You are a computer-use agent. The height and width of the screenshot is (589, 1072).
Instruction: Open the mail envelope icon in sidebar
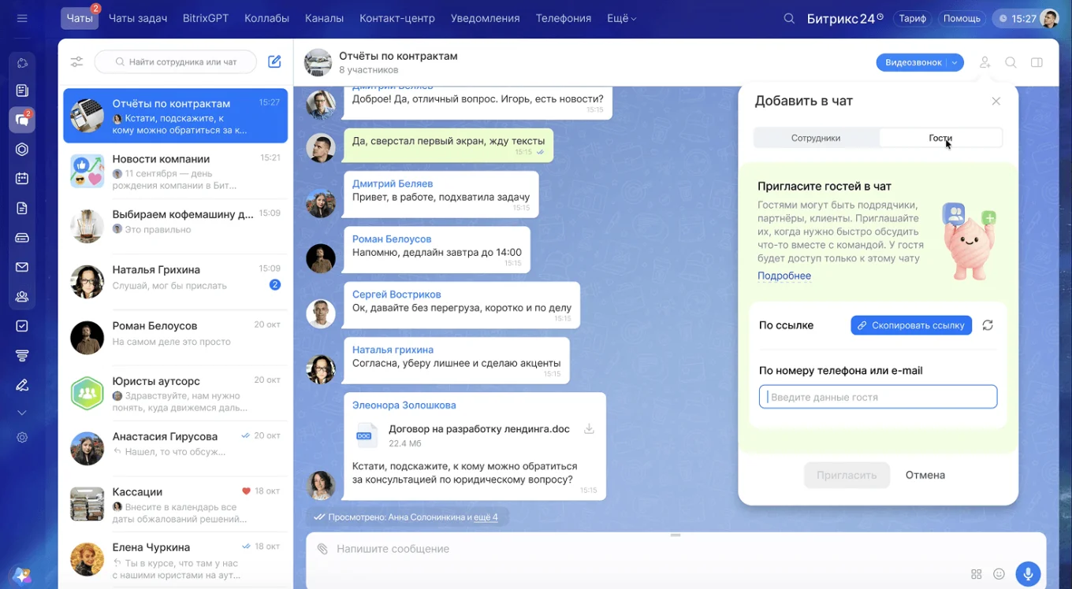[22, 267]
